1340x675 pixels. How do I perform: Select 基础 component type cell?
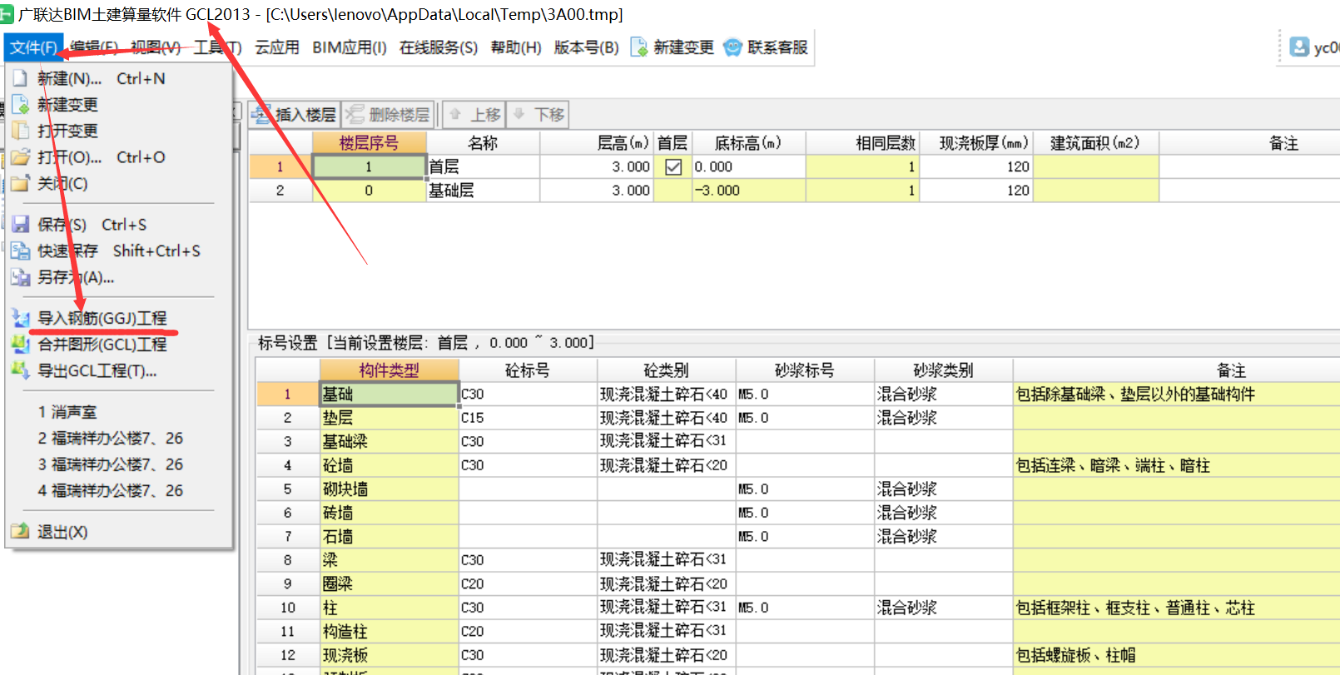tap(390, 395)
